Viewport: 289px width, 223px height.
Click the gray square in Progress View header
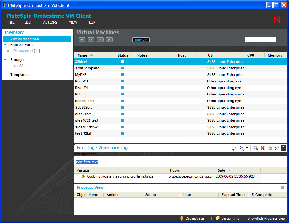coord(282,188)
